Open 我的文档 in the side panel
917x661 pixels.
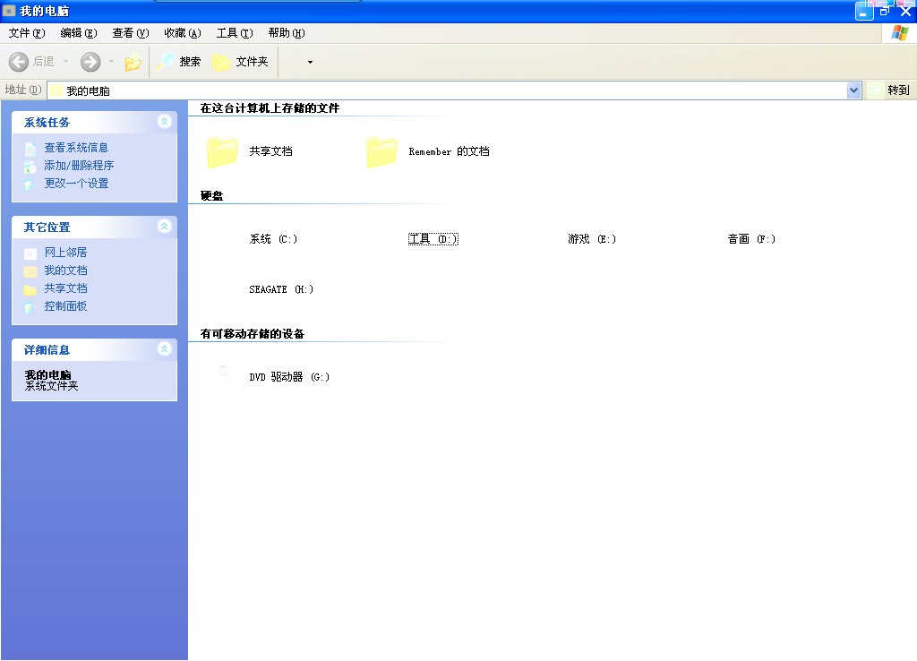tap(65, 270)
